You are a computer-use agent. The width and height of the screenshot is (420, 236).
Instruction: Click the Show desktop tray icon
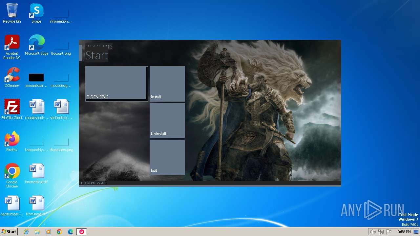click(x=416, y=232)
